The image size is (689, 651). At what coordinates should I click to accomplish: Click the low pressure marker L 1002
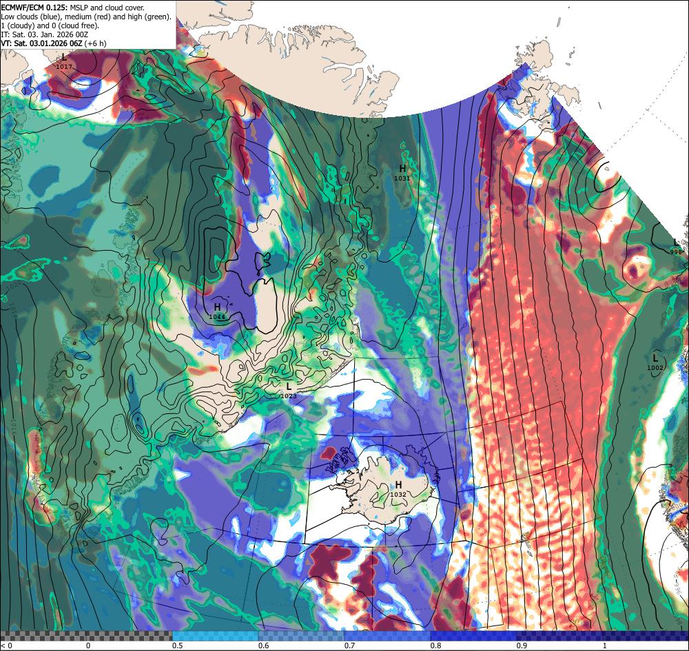click(x=655, y=362)
